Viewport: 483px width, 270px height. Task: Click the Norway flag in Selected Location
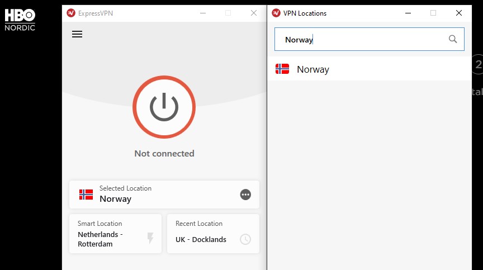click(x=86, y=195)
